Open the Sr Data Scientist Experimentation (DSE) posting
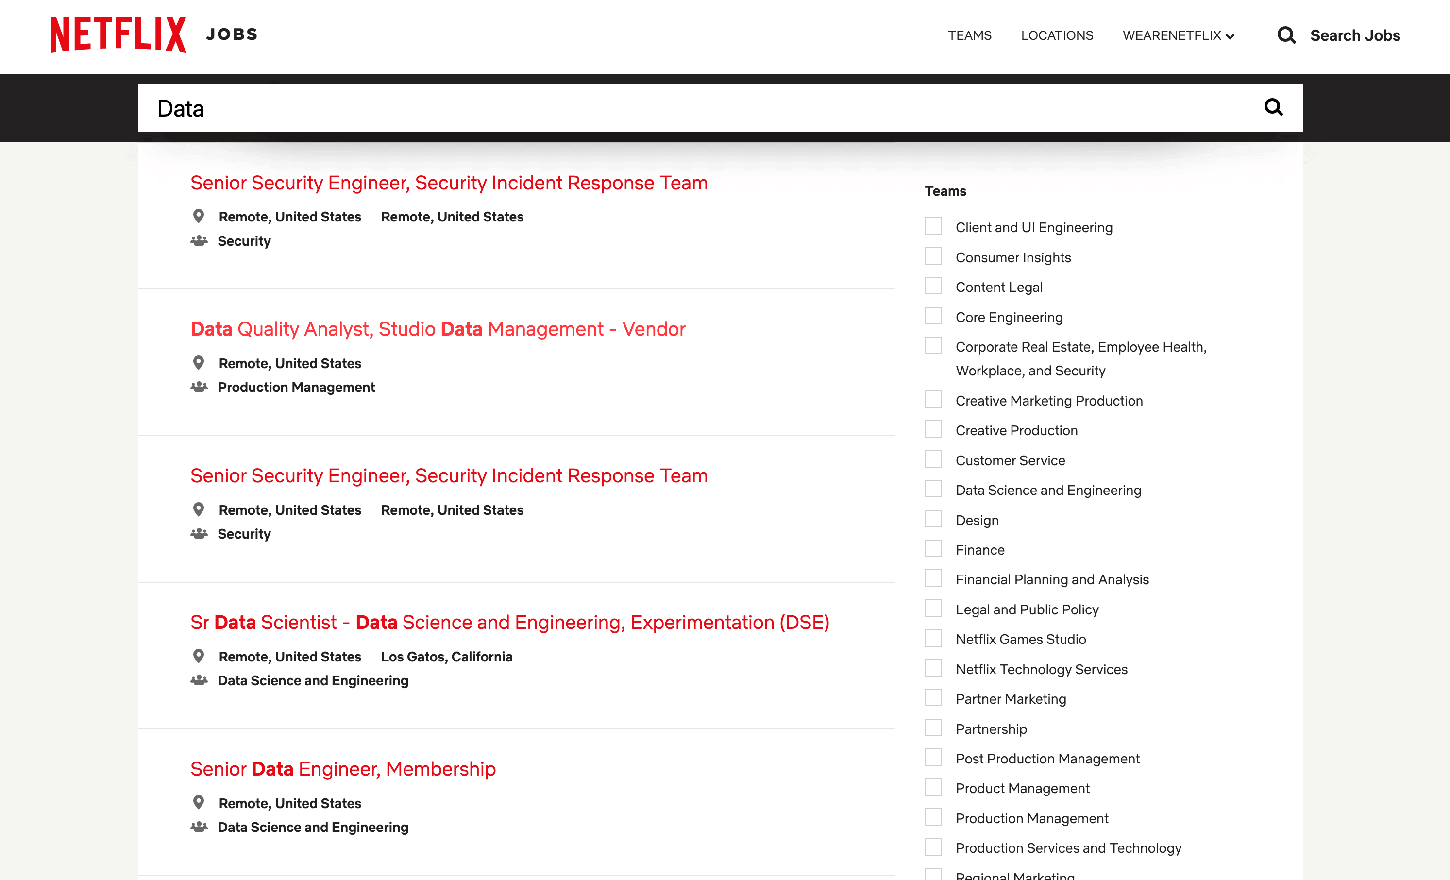This screenshot has width=1450, height=880. tap(509, 622)
